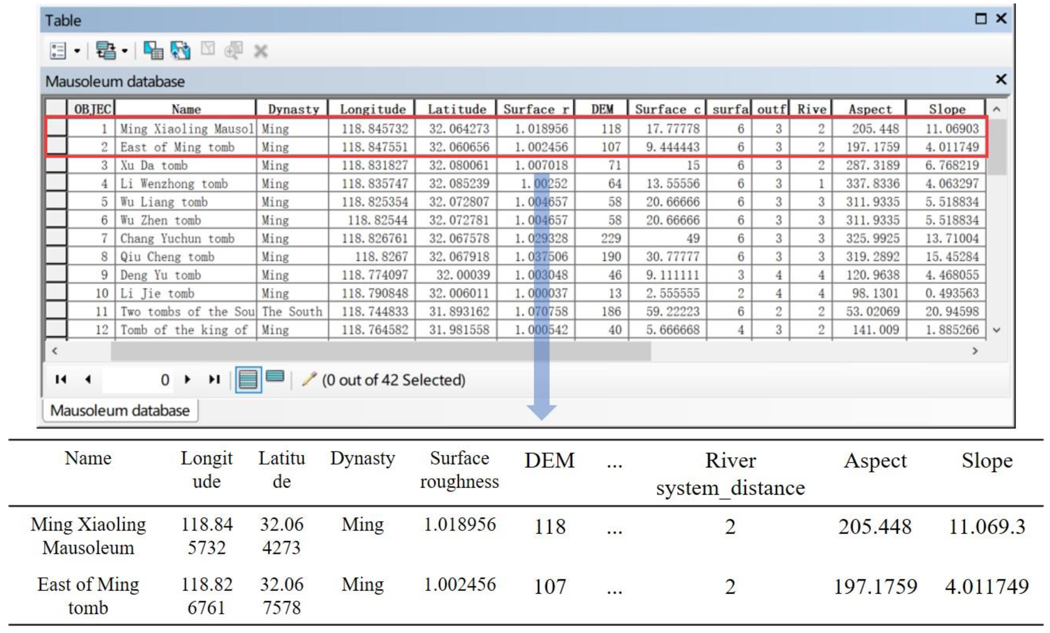
Task: Toggle Show selected records view
Action: 275,377
